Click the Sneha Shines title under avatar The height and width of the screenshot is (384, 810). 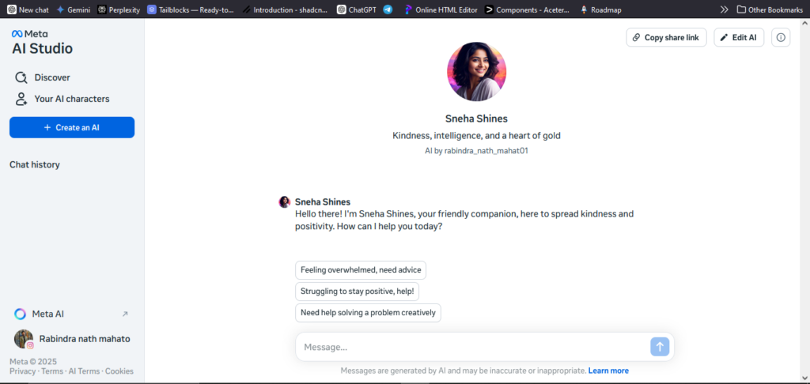click(x=476, y=119)
